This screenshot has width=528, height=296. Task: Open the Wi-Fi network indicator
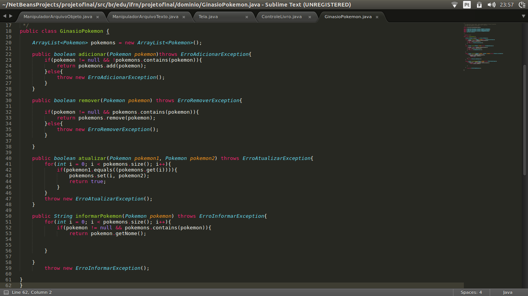[x=455, y=5]
